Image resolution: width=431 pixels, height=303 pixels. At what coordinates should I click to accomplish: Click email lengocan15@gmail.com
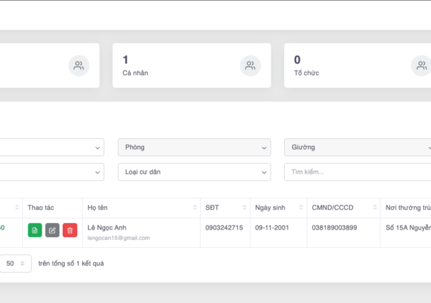click(x=119, y=238)
